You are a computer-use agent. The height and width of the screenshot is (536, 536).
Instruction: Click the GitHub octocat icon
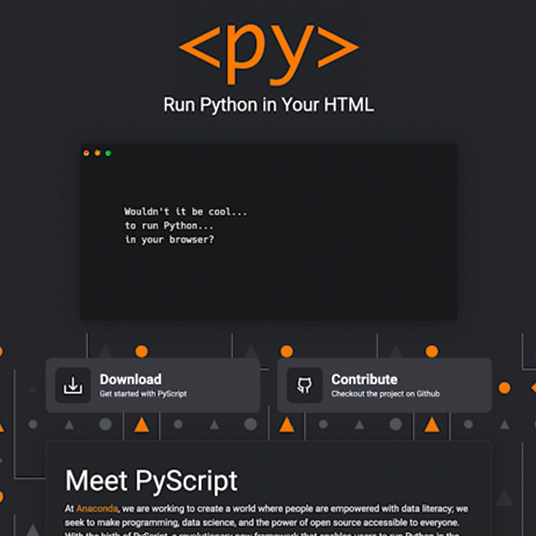coord(304,385)
